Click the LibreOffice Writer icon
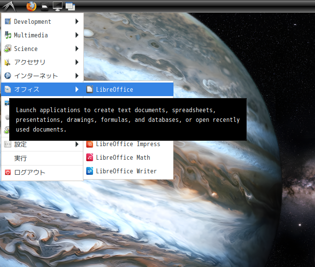This screenshot has width=315, height=267. (x=90, y=171)
